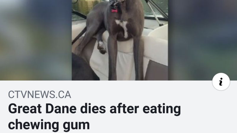The image size is (237, 133).
Task: Click the word 'eating' in the headline
Action: coord(161,109)
